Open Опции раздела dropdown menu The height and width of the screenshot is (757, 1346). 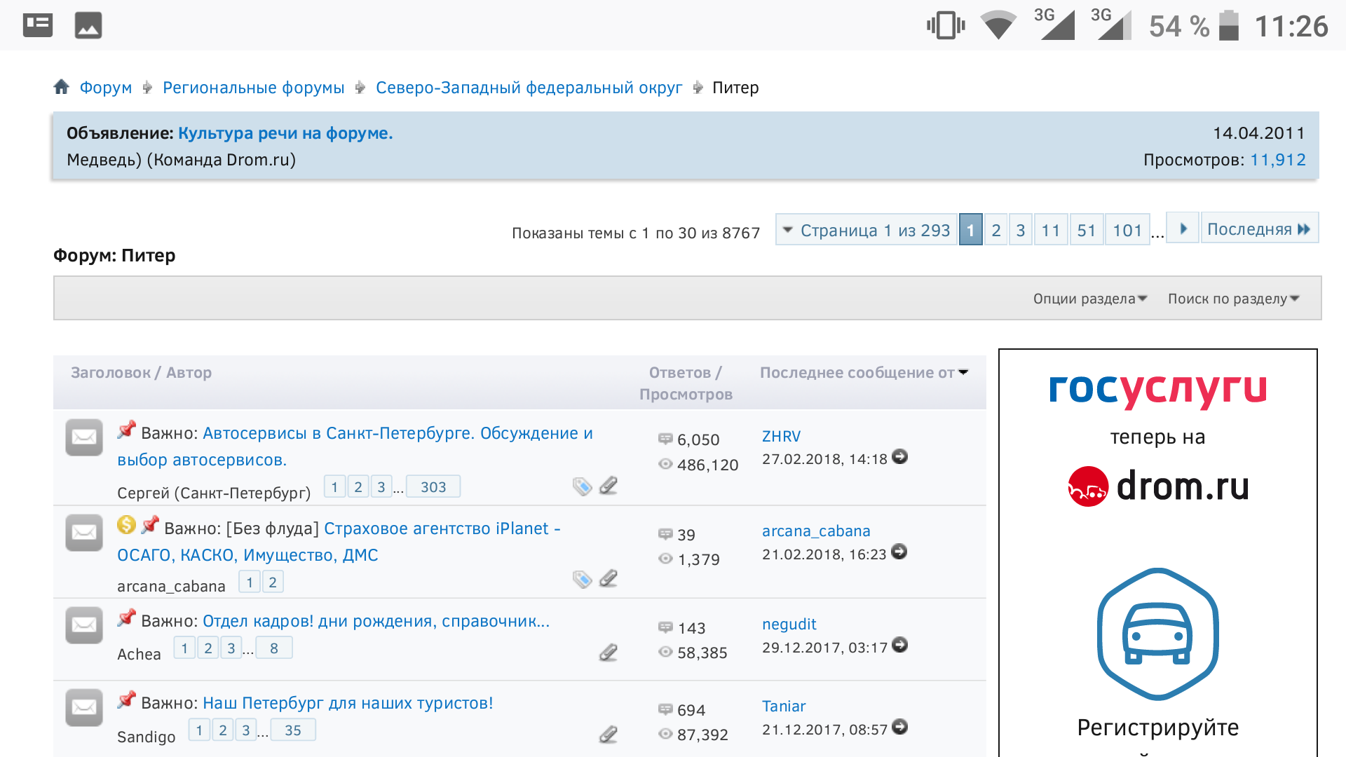(x=1089, y=299)
